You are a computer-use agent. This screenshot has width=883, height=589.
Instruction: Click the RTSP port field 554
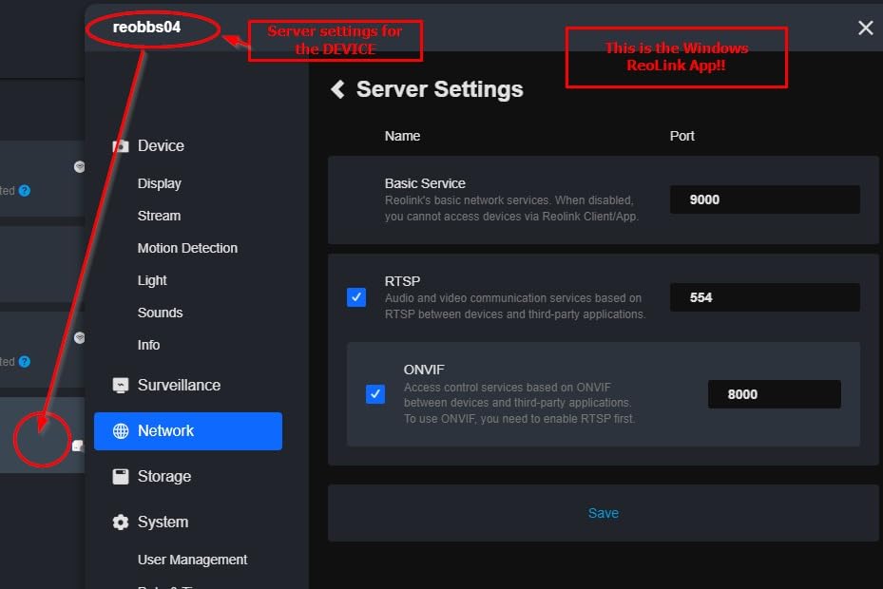pos(765,297)
